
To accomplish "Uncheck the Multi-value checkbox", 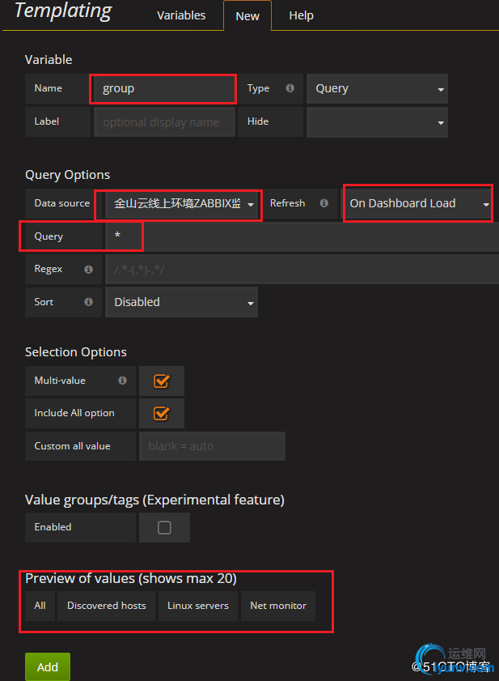I will [161, 381].
